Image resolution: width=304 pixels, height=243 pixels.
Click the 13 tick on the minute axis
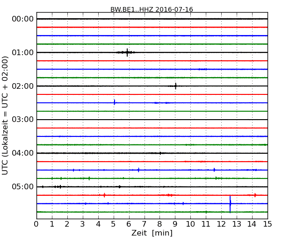point(237,224)
